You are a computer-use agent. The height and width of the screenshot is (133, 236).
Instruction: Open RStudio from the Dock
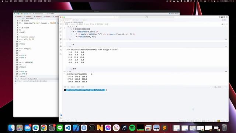(84, 128)
